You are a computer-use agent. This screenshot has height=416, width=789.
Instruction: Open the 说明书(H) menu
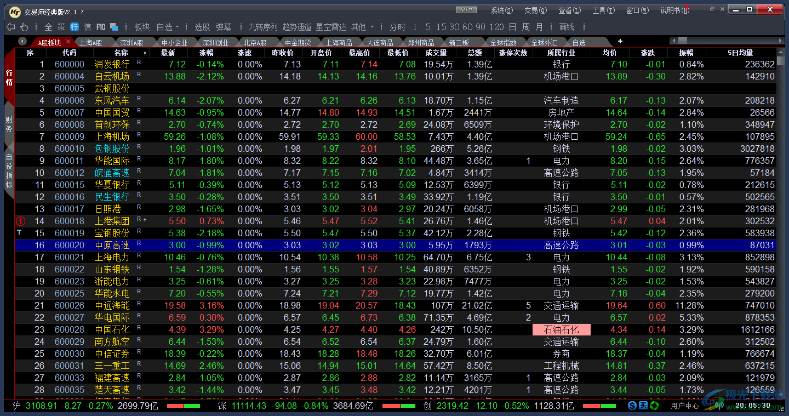674,10
